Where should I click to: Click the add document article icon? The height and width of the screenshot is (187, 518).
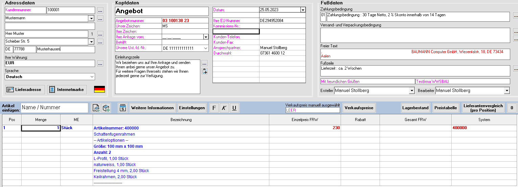pos(96,108)
